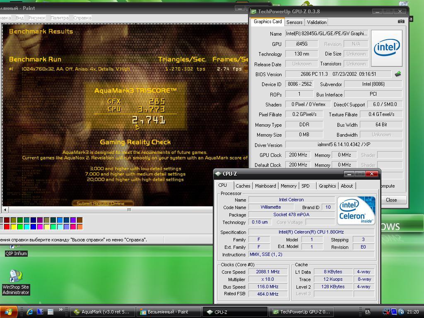Click the Specification field in CPU-Z
The height and width of the screenshot is (318, 424).
point(311,232)
